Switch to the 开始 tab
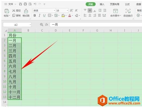Viewport: 142px width, 108px height. point(91,4)
